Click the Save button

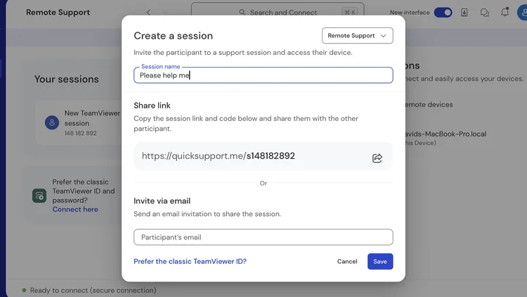click(380, 261)
